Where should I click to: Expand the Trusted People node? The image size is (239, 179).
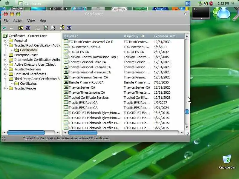(5, 88)
